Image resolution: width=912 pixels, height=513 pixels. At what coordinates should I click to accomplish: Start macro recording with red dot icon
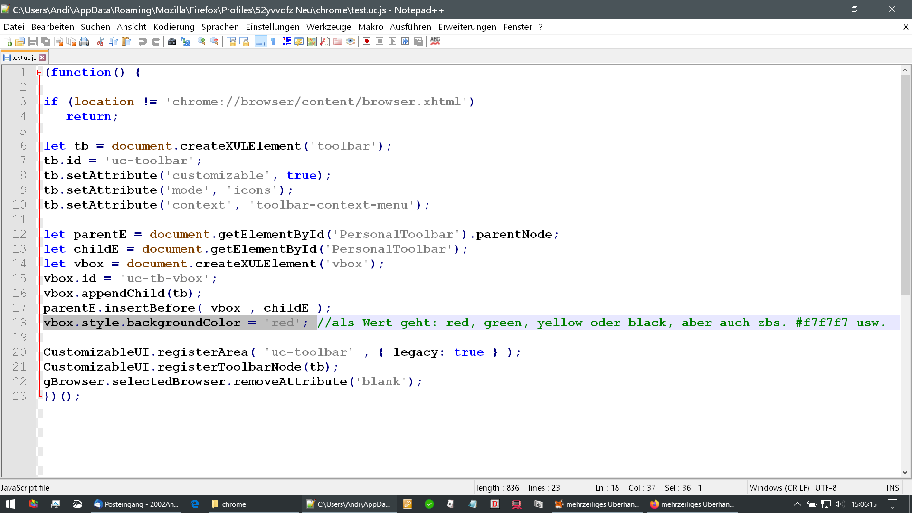(367, 41)
